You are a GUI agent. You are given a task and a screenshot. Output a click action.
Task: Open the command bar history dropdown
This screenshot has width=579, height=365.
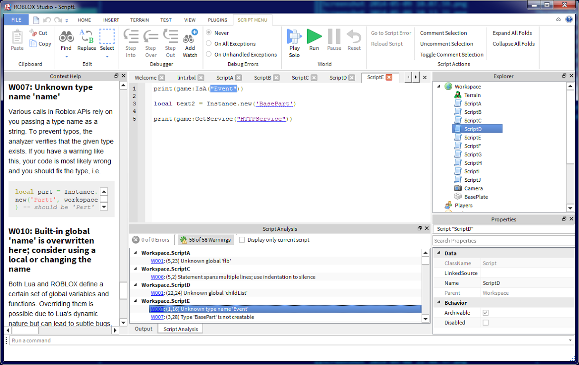570,340
